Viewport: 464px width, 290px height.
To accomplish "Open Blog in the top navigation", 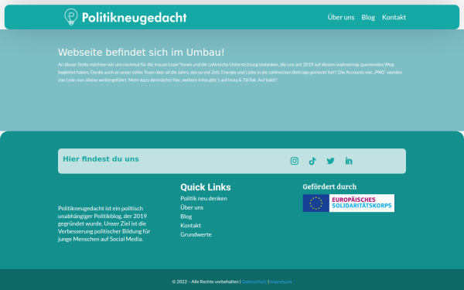I will (x=368, y=17).
